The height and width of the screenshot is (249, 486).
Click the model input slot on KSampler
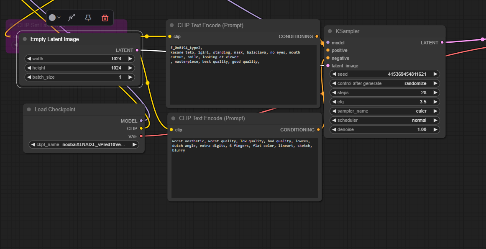point(328,43)
